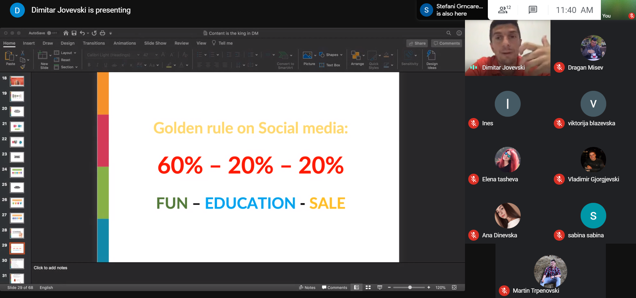Toggle the Comments pane in status bar
636x298 pixels.
pos(334,287)
